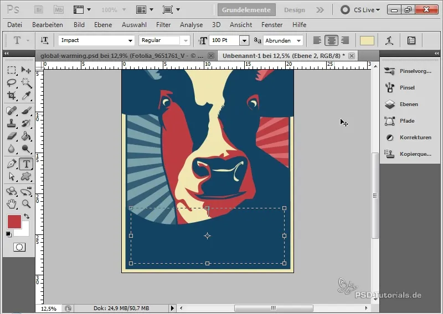443x314 pixels.
Task: Select the Blur tool
Action: (x=12, y=149)
